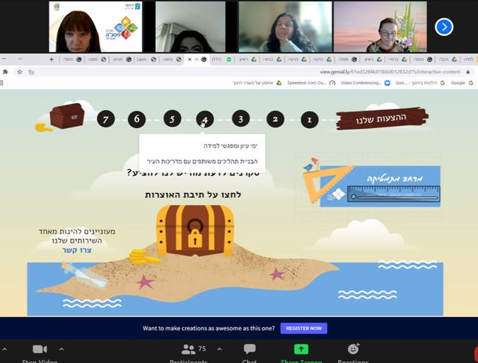Select ימי עיון ומפגשי למידה popup line
Viewport: 478px width, 363px height.
click(x=231, y=146)
